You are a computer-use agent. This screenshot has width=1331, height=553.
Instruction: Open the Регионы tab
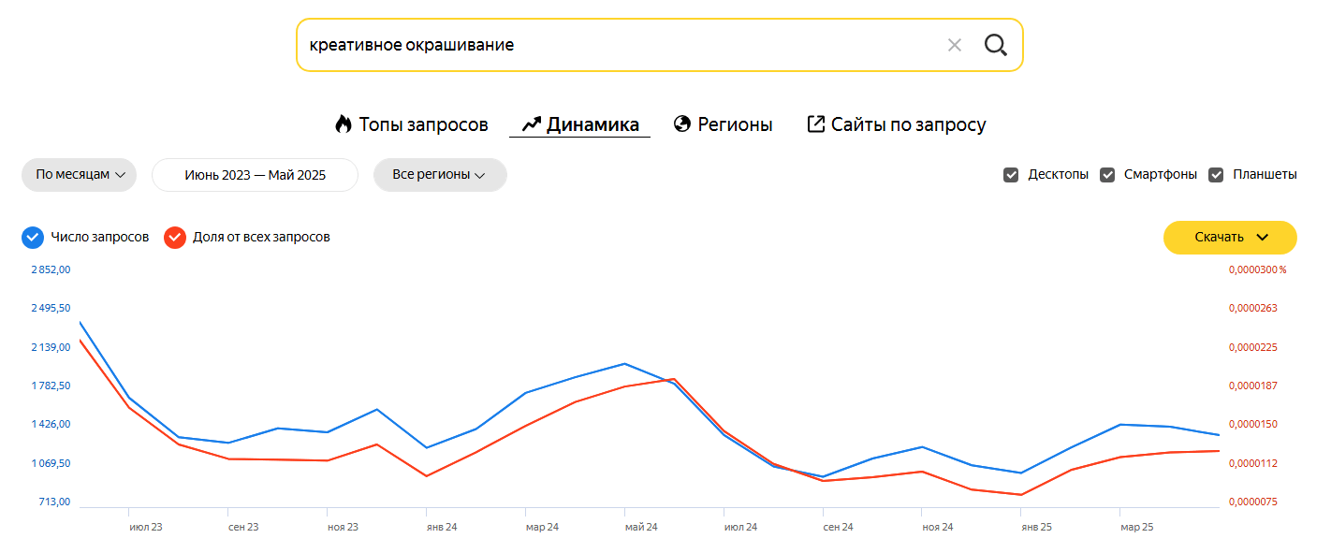pyautogui.click(x=735, y=124)
